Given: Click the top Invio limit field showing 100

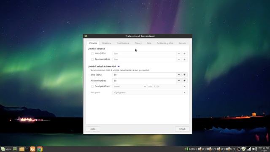Looking at the screenshot, I should (x=144, y=54).
